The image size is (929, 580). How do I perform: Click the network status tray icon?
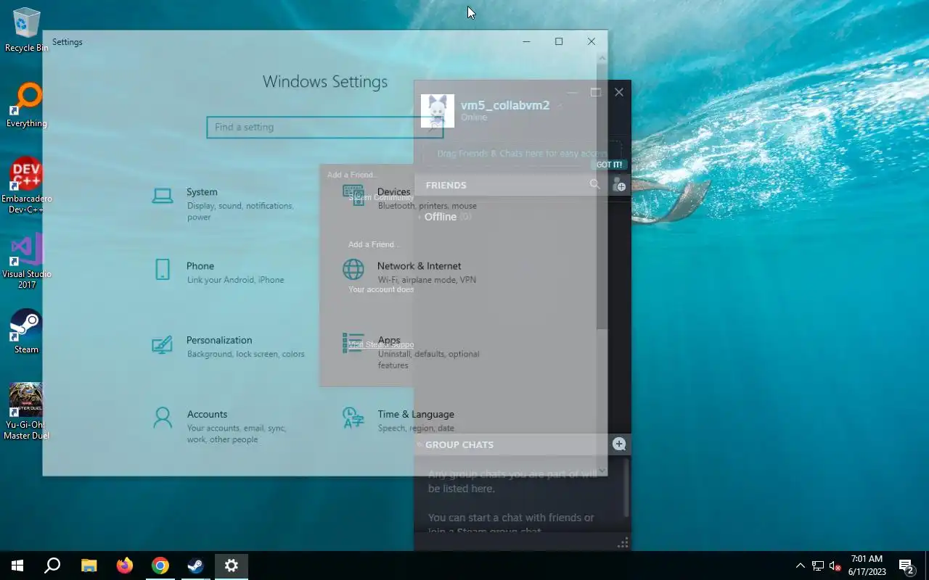[818, 565]
